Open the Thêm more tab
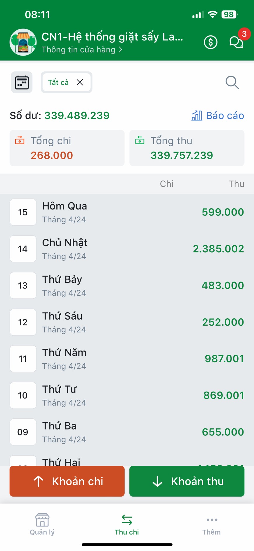 coord(212,524)
